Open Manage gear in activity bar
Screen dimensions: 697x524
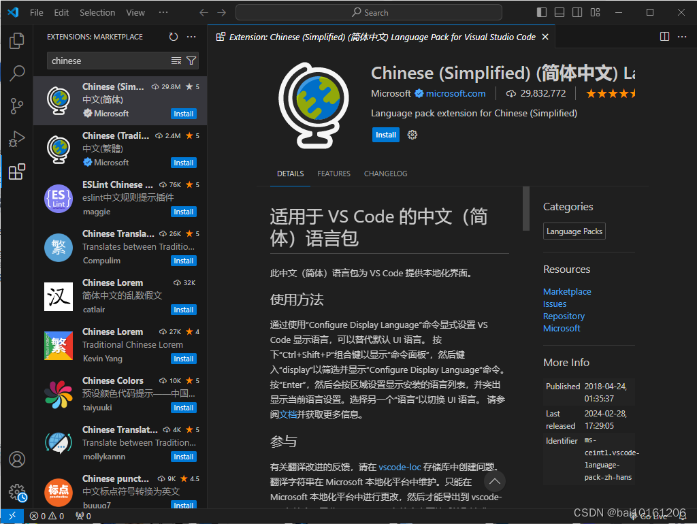click(17, 492)
